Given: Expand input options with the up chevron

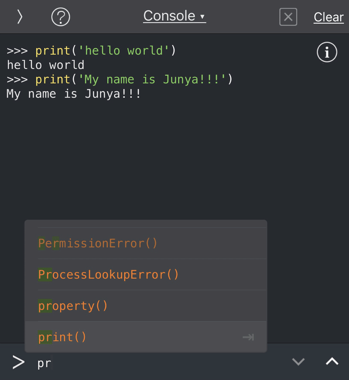Looking at the screenshot, I should (x=332, y=362).
